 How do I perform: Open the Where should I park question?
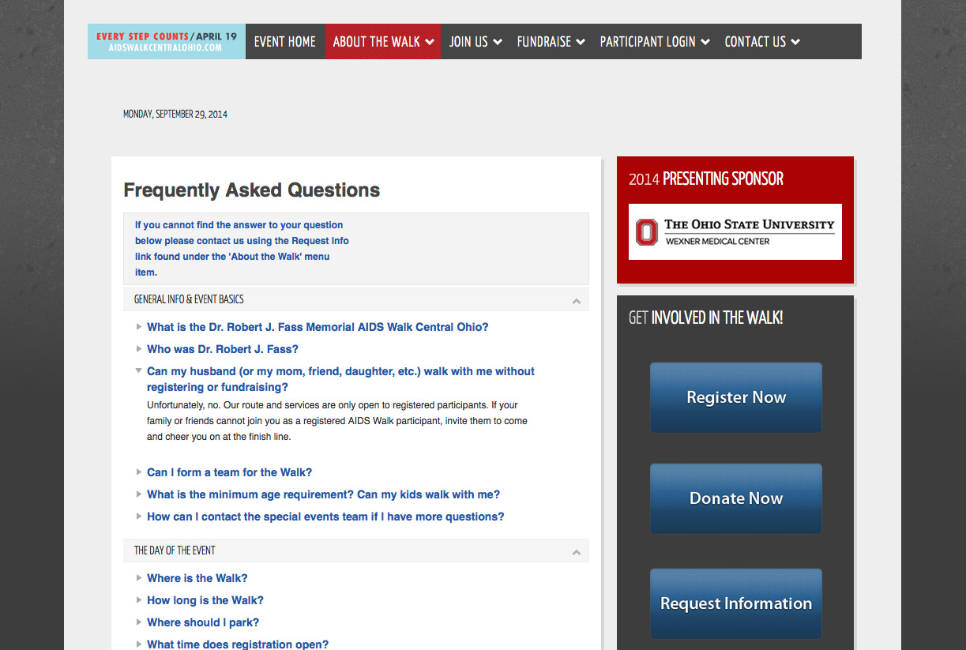pyautogui.click(x=202, y=622)
